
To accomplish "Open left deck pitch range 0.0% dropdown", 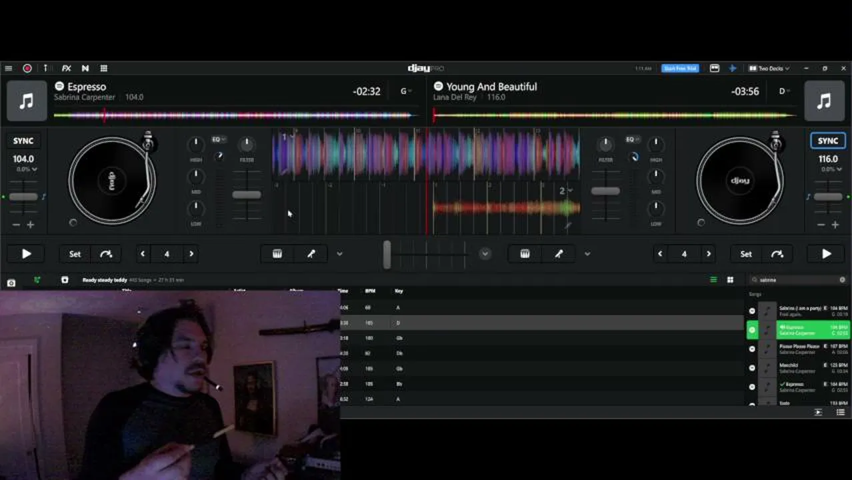I will (27, 169).
